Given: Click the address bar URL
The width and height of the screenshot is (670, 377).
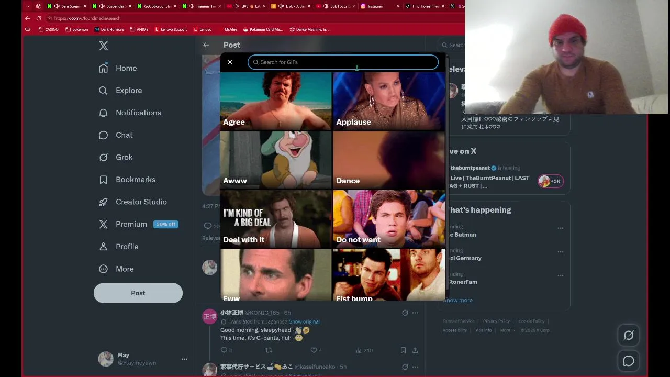Looking at the screenshot, I should pyautogui.click(x=87, y=18).
